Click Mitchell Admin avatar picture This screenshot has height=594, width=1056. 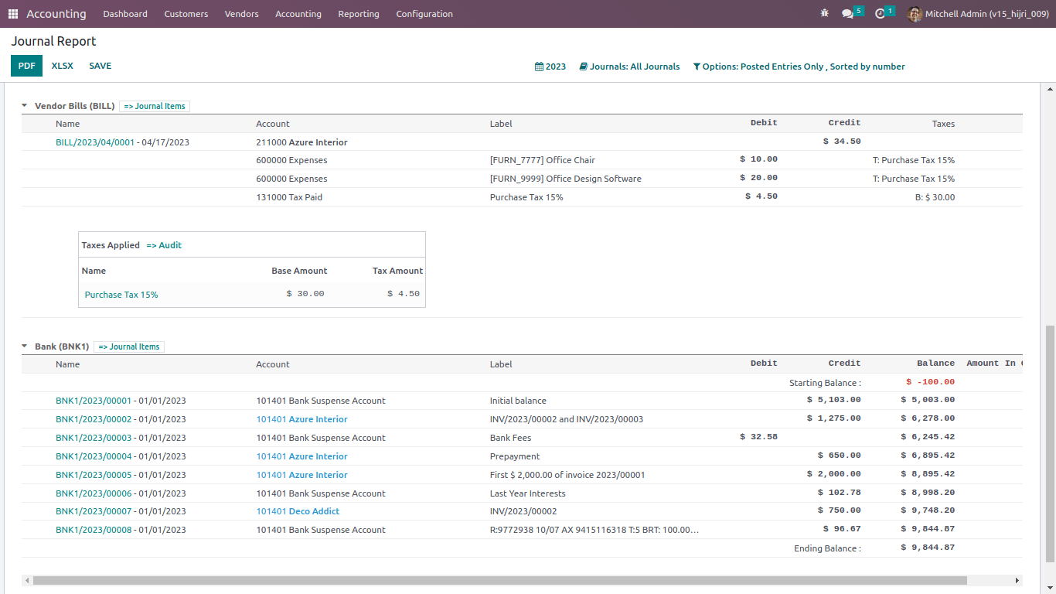point(915,14)
